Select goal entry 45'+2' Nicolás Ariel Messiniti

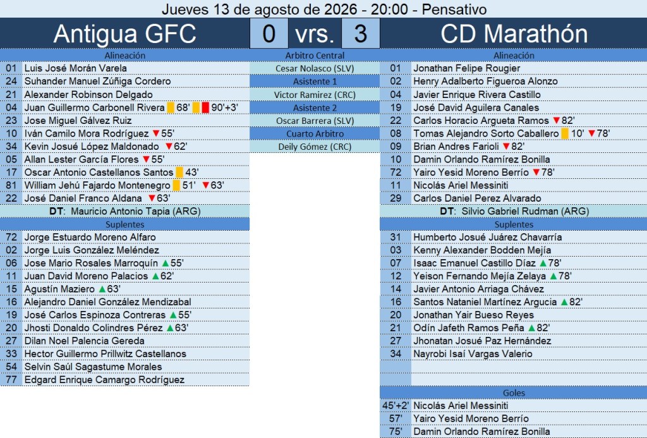coord(514,405)
